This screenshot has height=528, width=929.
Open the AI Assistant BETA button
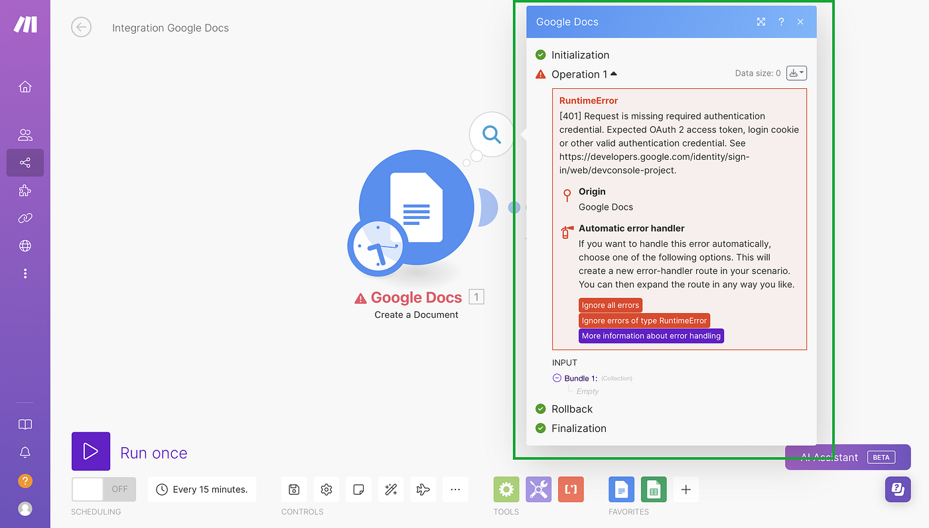click(x=847, y=457)
